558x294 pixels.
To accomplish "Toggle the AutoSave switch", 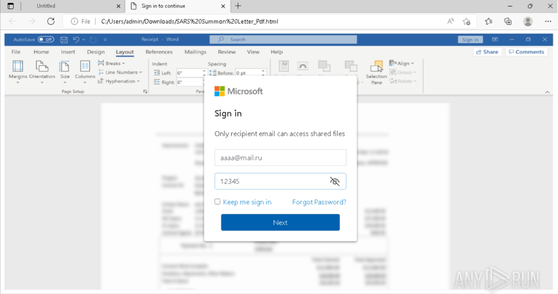I will click(46, 40).
